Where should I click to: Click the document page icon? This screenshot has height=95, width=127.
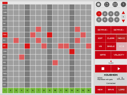(x=107, y=4)
